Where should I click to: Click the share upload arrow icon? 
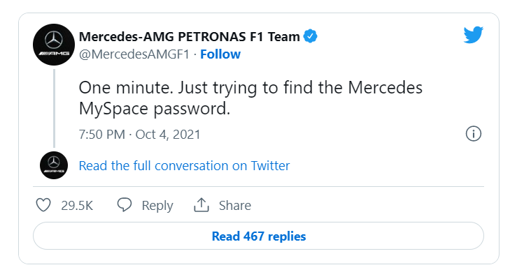pos(201,205)
